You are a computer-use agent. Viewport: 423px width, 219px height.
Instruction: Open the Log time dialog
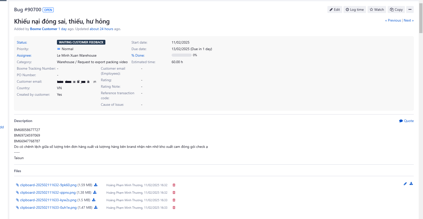tap(355, 10)
